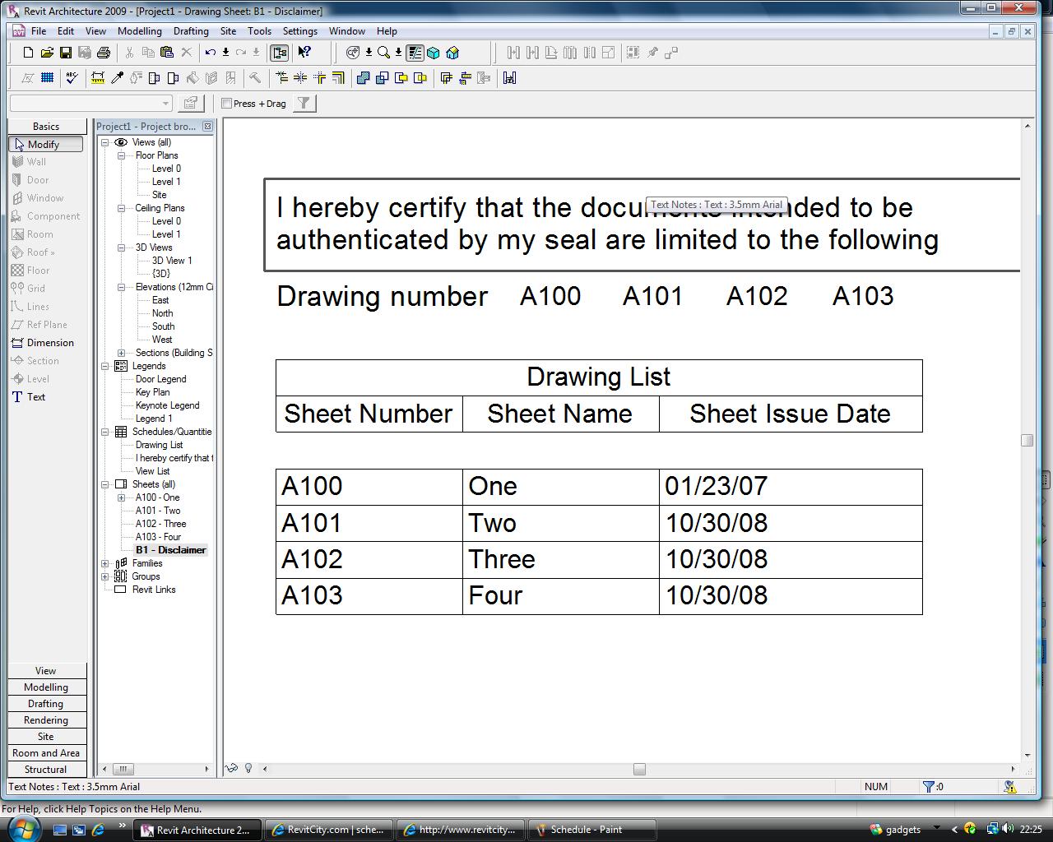This screenshot has width=1053, height=842.
Task: Collapse the Ceiling Plans branch
Action: coord(122,208)
